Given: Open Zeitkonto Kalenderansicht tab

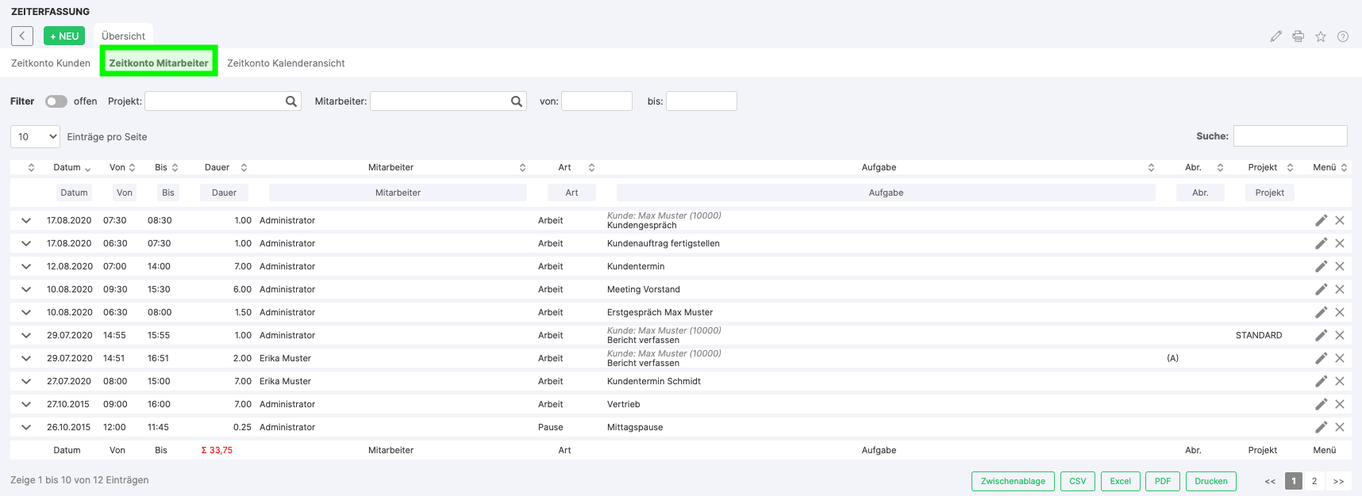Looking at the screenshot, I should pyautogui.click(x=286, y=63).
